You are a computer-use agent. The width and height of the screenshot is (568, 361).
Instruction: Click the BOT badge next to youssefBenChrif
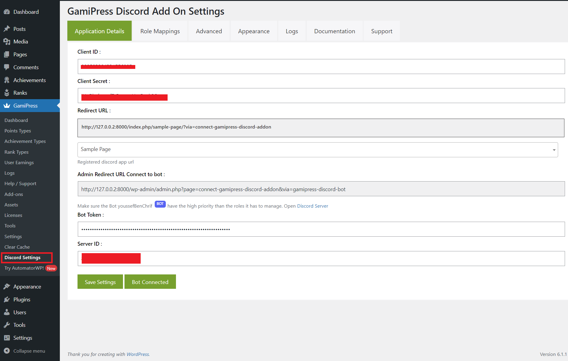coord(160,204)
